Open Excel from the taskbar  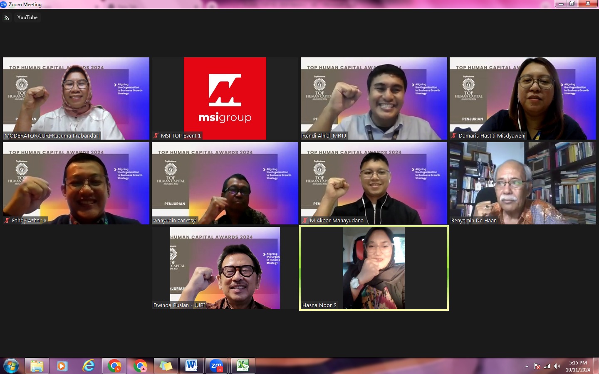pos(243,366)
